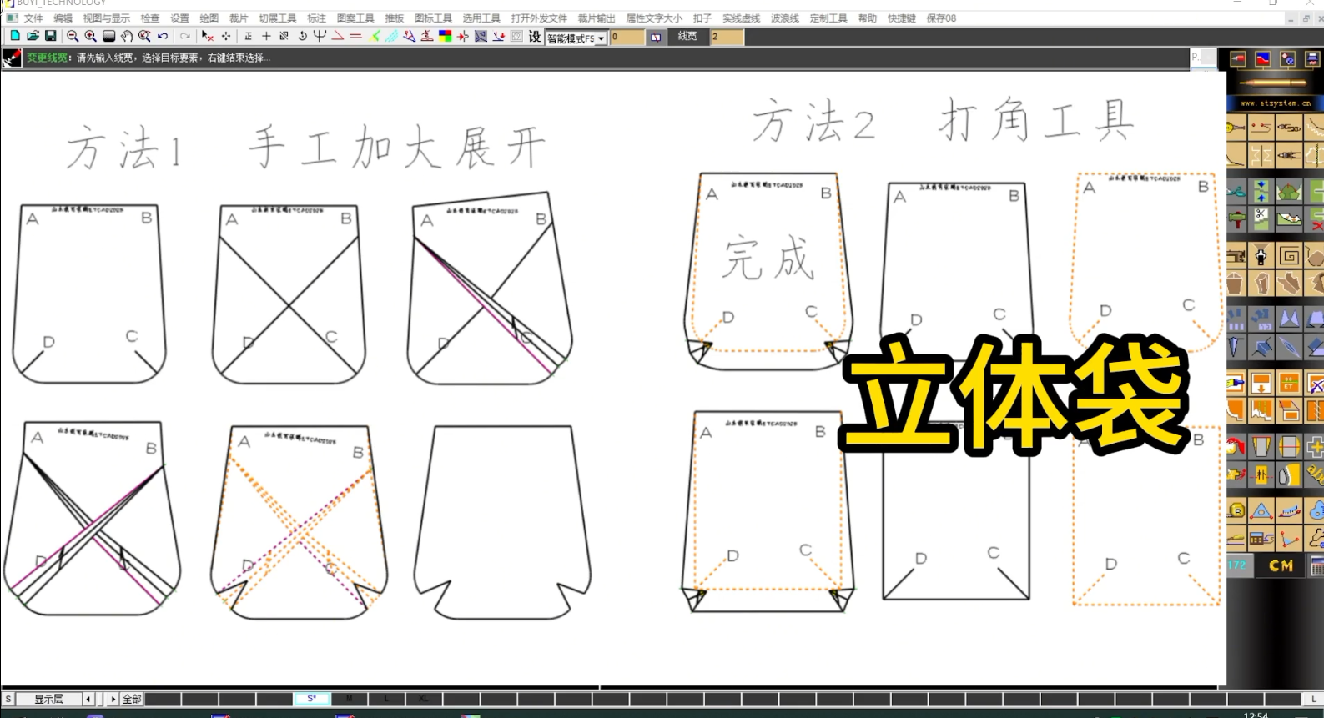1324x718 pixels.
Task: Click the 172 value box beside CM
Action: pyautogui.click(x=1238, y=565)
